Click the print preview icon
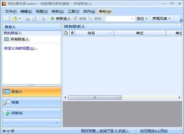Viewport: 184px width, 134px height. pos(34,19)
